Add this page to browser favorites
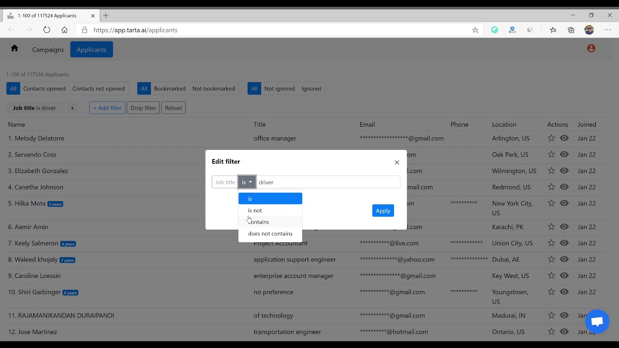619x348 pixels. 475,30
